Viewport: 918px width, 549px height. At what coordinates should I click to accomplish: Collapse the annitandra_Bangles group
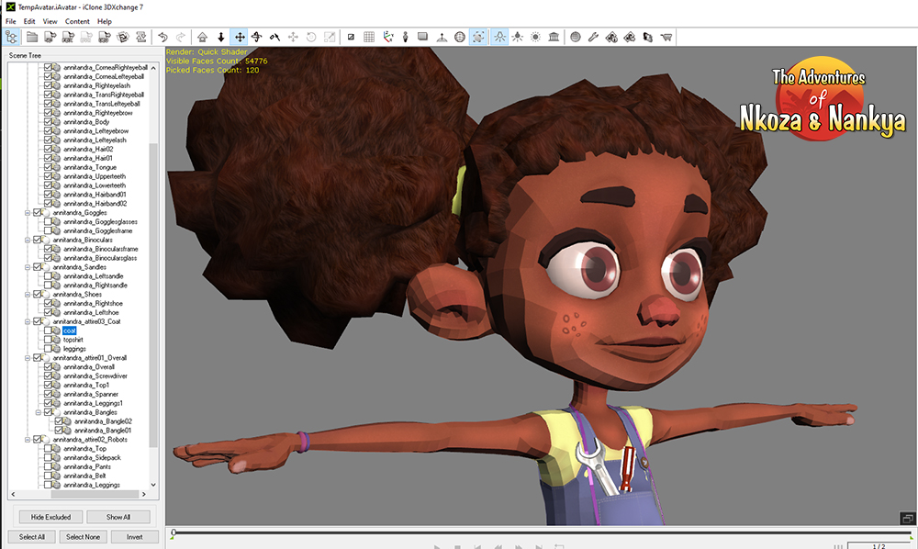click(39, 412)
